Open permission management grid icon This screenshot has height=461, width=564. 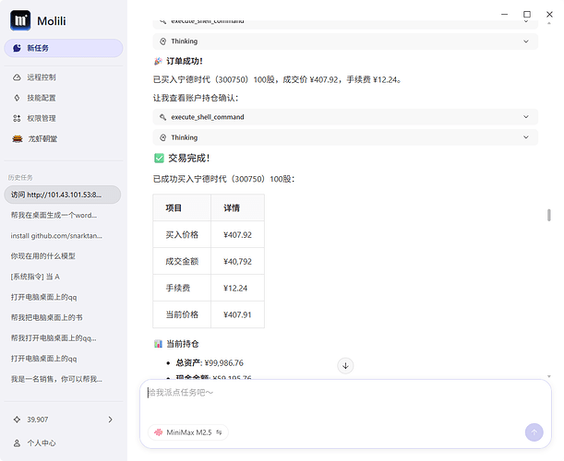tap(17, 118)
